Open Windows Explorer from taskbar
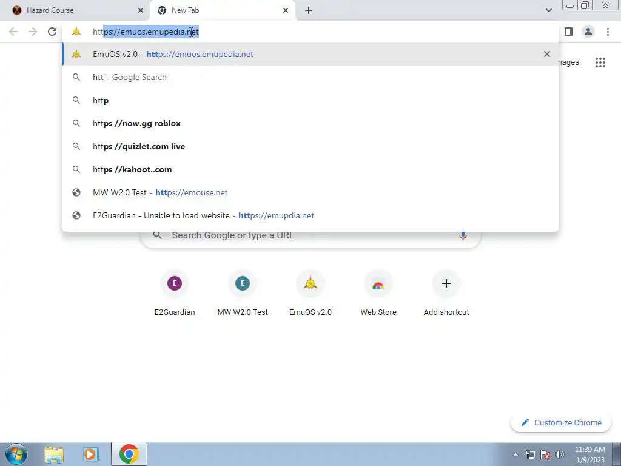This screenshot has height=466, width=621. coord(54,454)
